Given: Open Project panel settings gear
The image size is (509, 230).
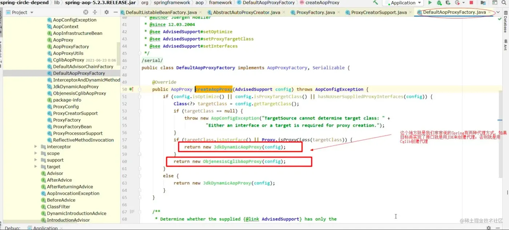Looking at the screenshot, I should [107, 12].
